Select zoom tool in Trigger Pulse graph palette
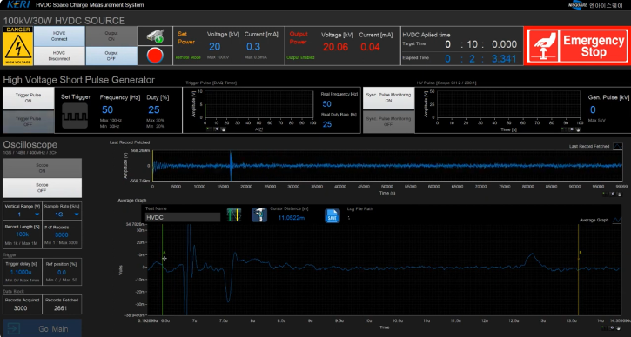 (x=217, y=129)
